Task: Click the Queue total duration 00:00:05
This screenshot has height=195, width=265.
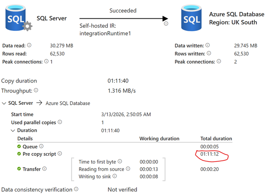Action: point(210,147)
